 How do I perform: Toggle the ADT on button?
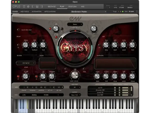pyautogui.click(x=99, y=45)
